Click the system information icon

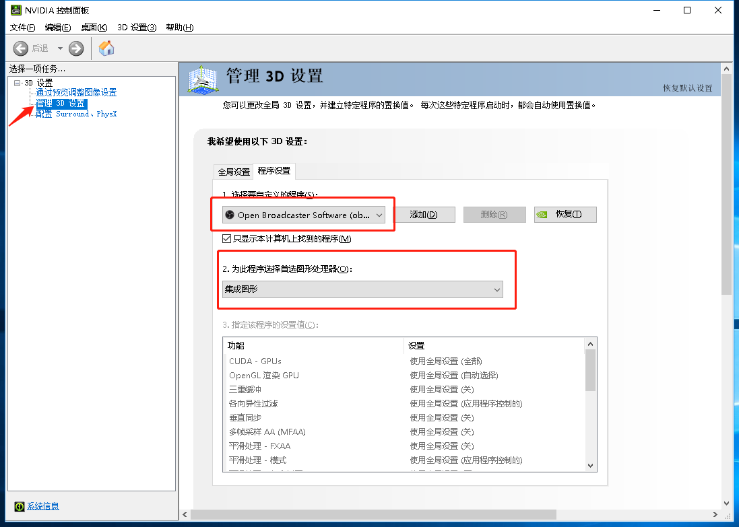[20, 506]
